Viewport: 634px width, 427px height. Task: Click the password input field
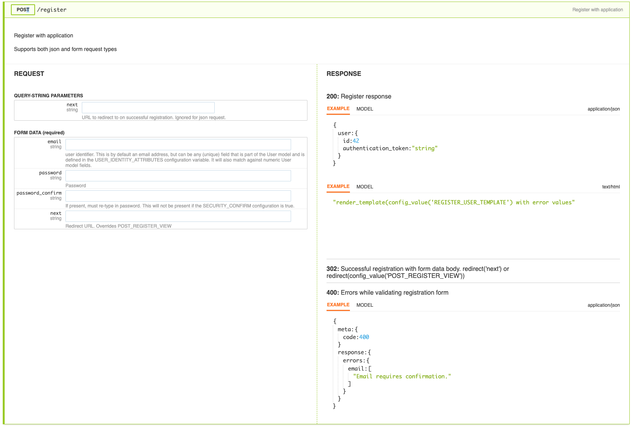tap(178, 176)
